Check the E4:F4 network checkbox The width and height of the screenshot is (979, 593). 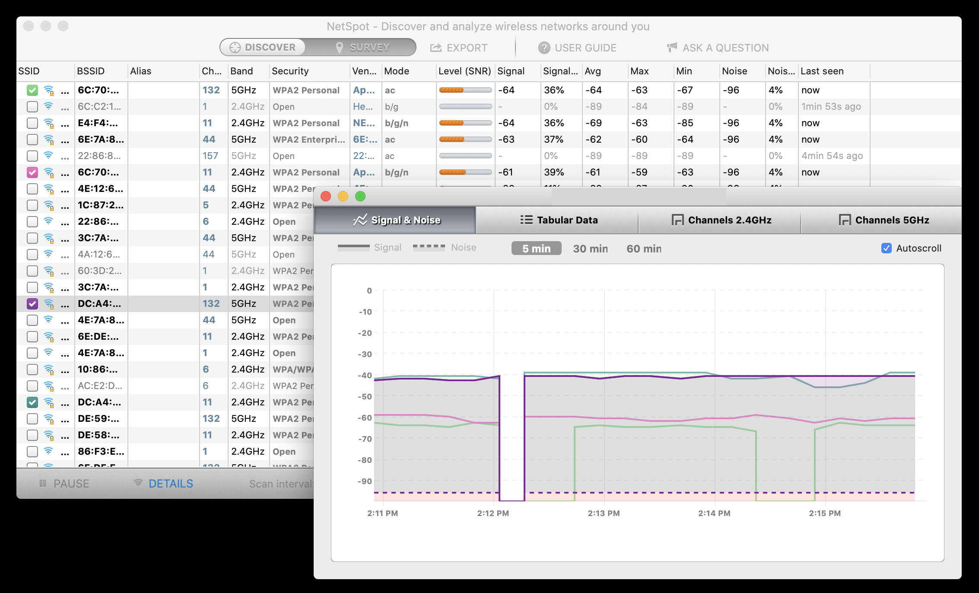(32, 123)
